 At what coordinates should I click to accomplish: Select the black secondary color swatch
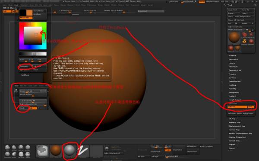pyautogui.click(x=23, y=12)
